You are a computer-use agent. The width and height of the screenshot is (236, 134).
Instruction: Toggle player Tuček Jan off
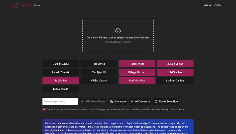click(61, 80)
